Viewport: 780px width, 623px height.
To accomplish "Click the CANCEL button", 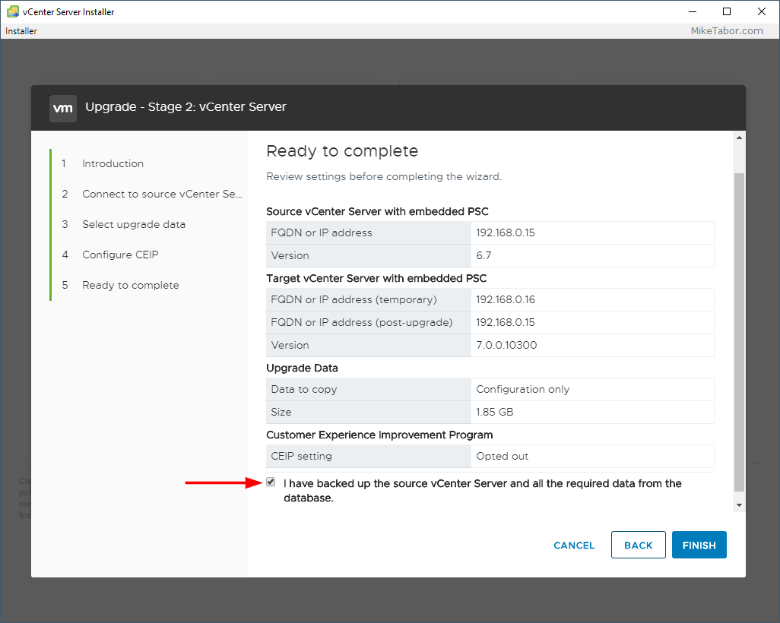I will 574,546.
